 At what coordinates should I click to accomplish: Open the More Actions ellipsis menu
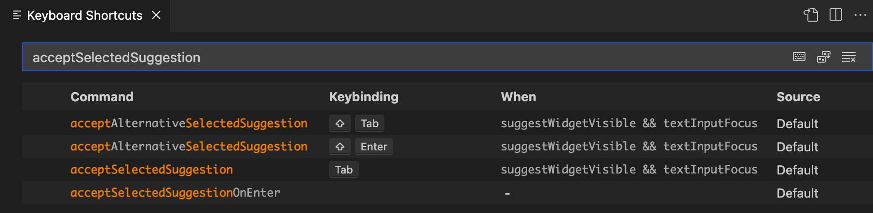pyautogui.click(x=860, y=15)
